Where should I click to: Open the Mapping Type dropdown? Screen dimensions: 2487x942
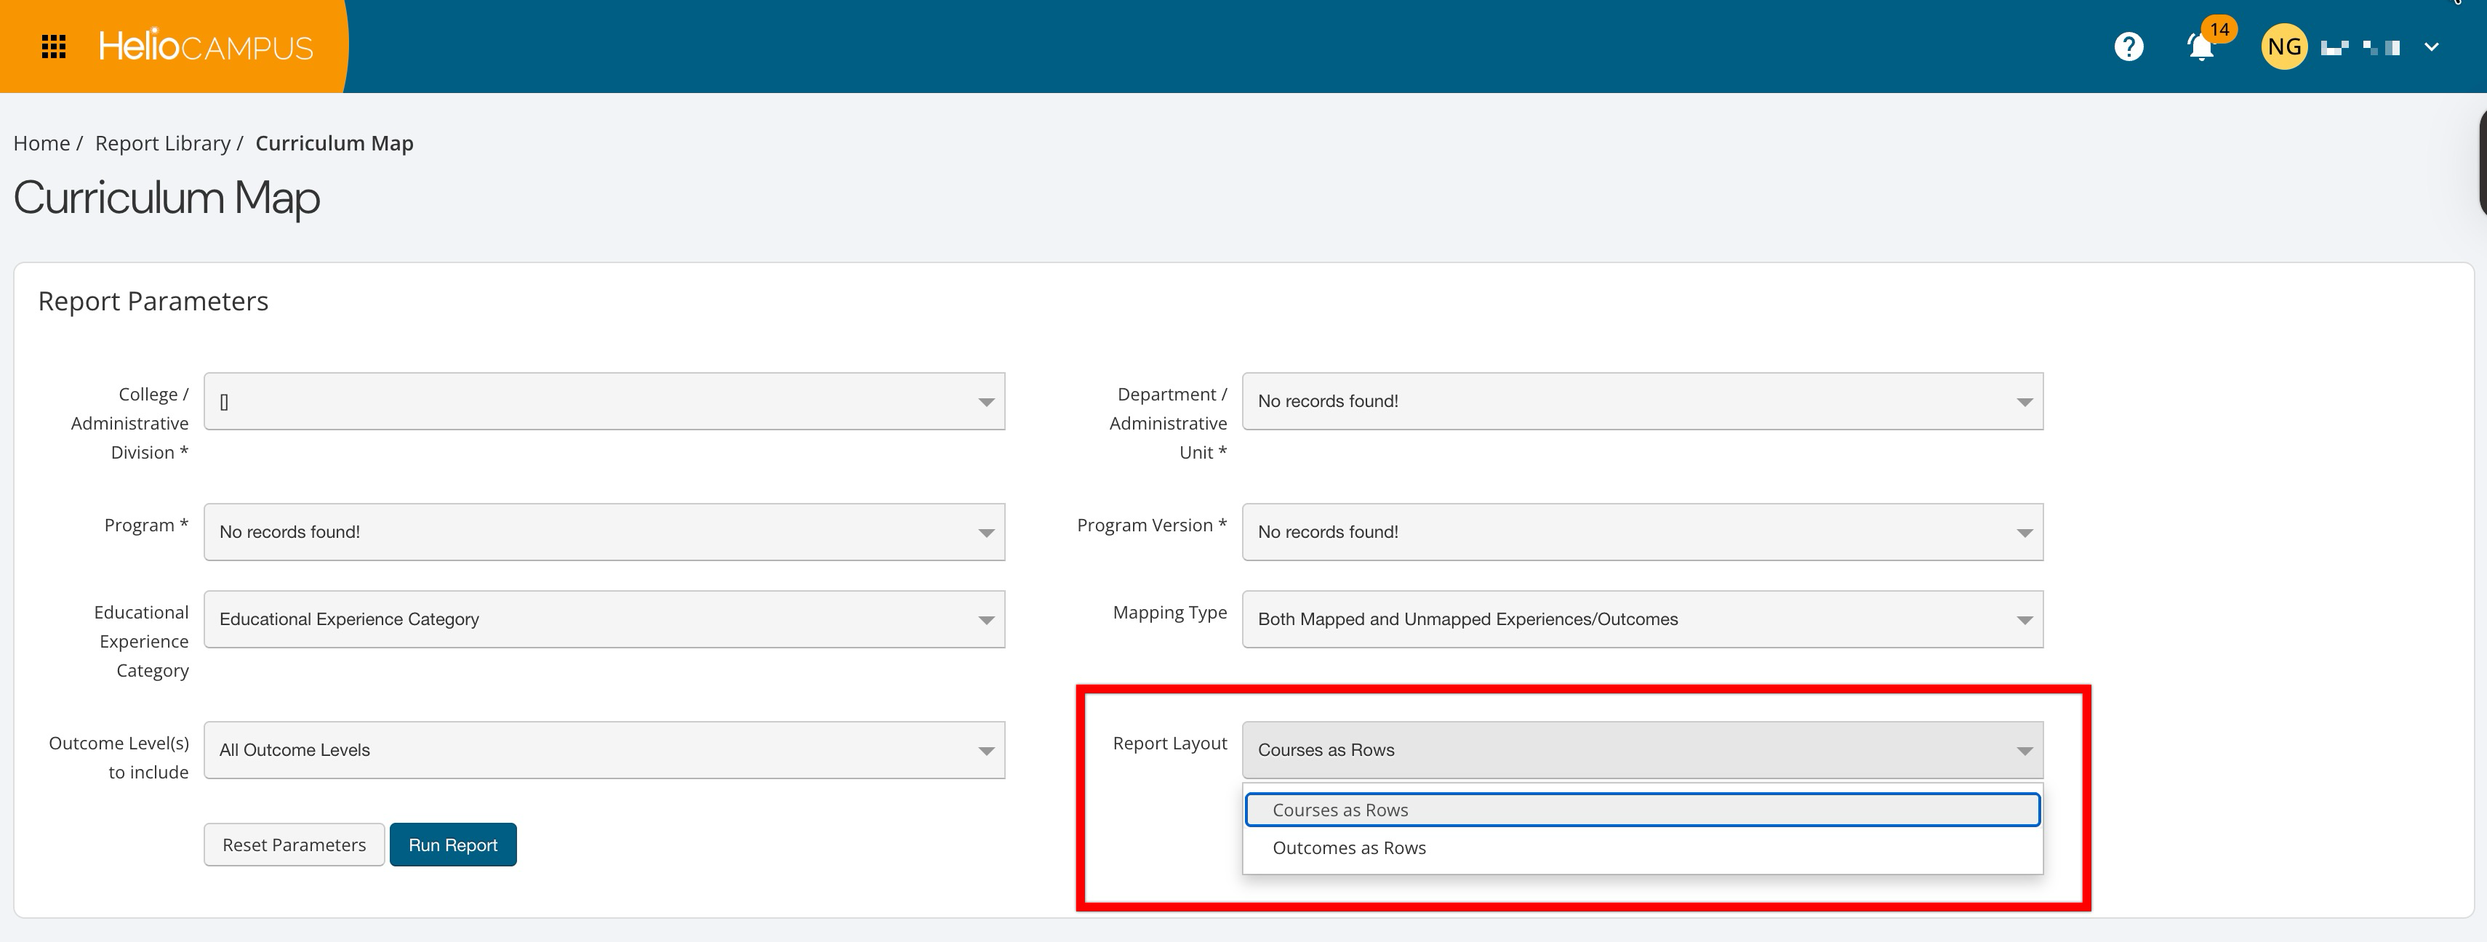(x=1641, y=619)
